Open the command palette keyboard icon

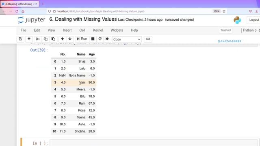tap(148, 39)
